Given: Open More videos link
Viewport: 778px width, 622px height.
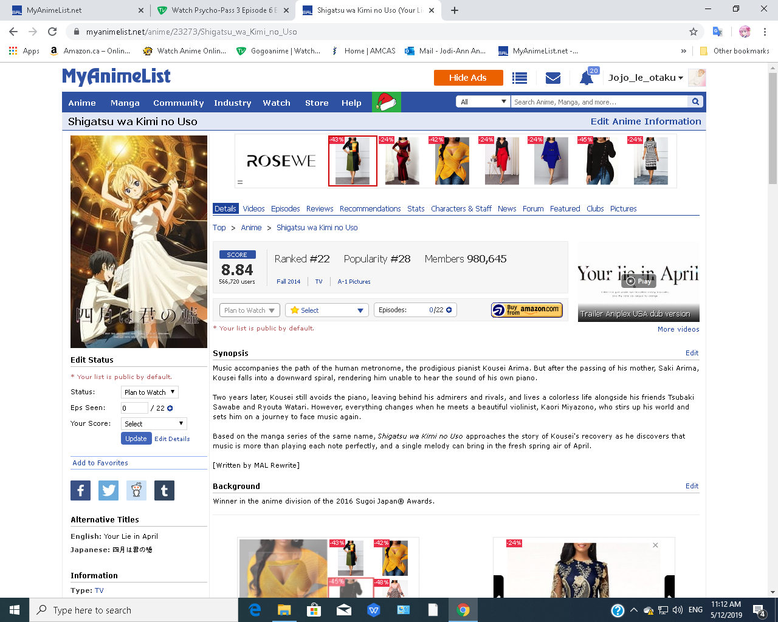Looking at the screenshot, I should (678, 329).
